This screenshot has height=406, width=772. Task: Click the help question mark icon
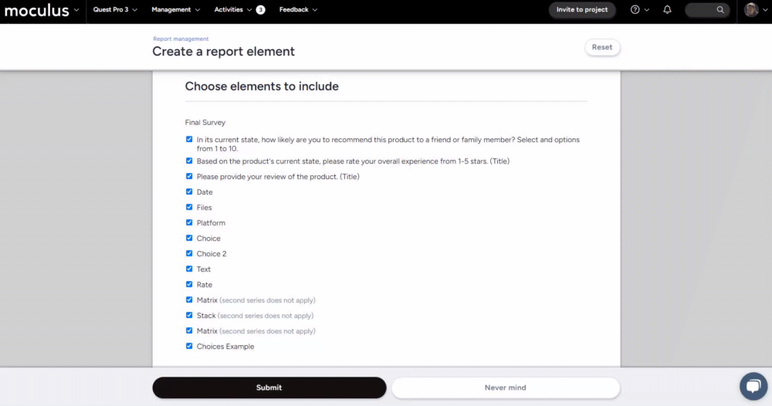click(635, 10)
